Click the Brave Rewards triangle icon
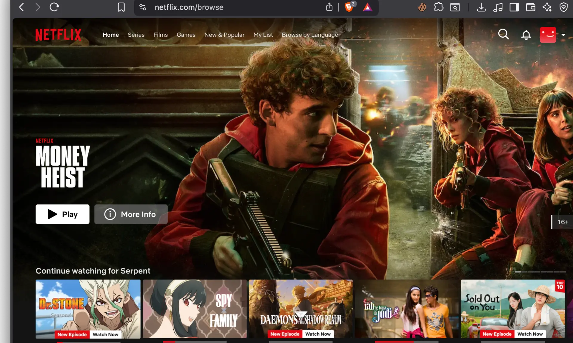This screenshot has width=573, height=343. point(367,7)
